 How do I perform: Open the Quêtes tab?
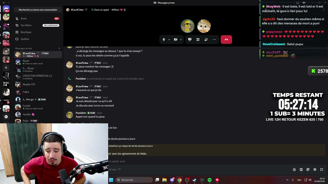pos(38,39)
